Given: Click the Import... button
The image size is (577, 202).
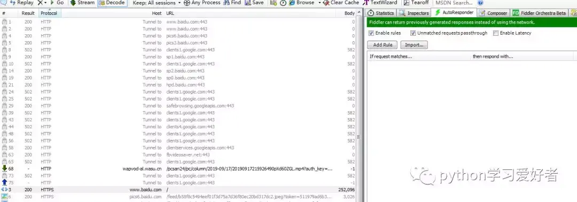Looking at the screenshot, I should click(x=414, y=45).
